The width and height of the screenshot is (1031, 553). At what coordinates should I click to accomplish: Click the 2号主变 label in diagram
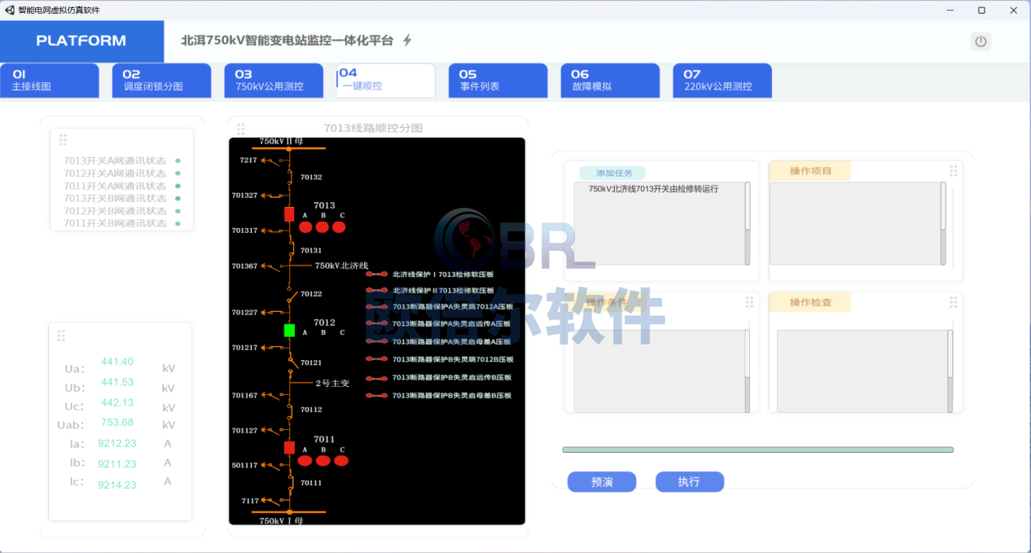click(332, 383)
